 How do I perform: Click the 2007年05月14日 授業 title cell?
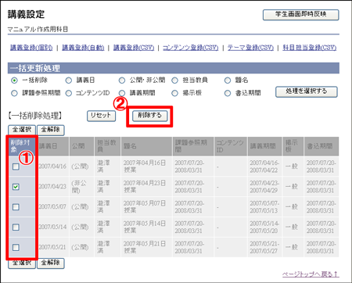(146, 227)
